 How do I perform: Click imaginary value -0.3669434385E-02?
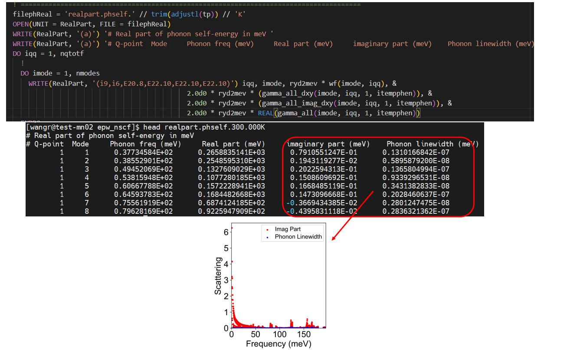coord(322,203)
